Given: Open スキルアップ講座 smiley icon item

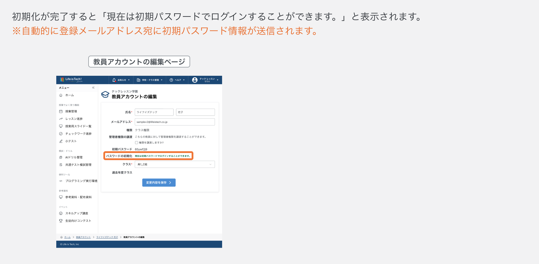Looking at the screenshot, I should pyautogui.click(x=73, y=213).
